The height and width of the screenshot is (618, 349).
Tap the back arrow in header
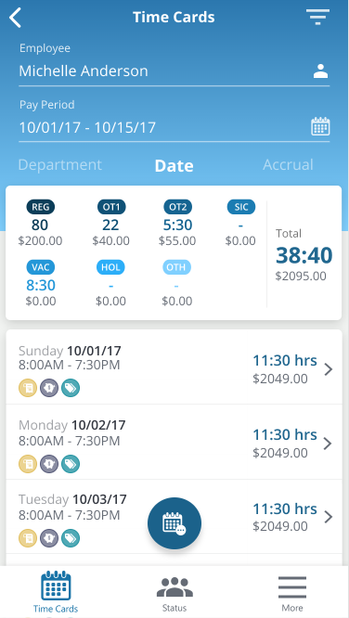pos(16,18)
